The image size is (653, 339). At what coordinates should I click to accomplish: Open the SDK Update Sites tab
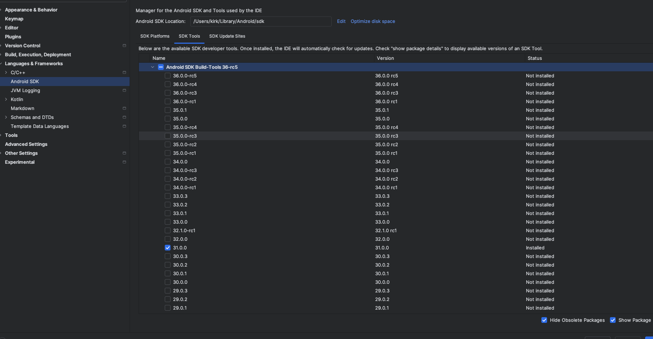tap(227, 36)
